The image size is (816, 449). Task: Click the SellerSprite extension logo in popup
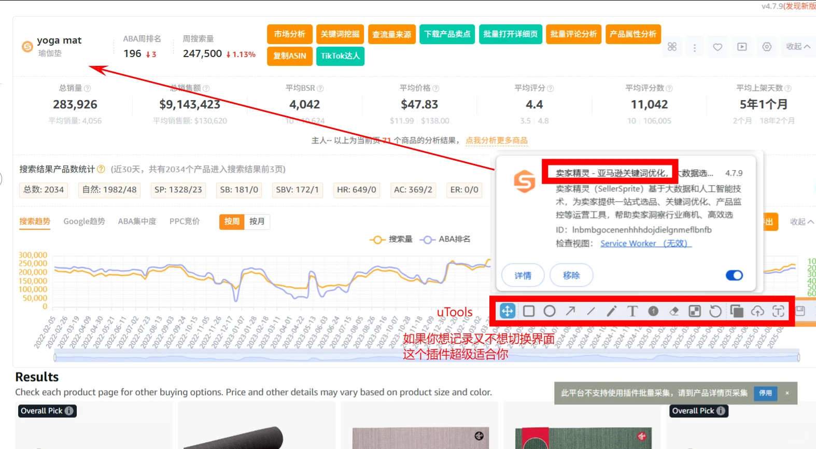click(524, 181)
